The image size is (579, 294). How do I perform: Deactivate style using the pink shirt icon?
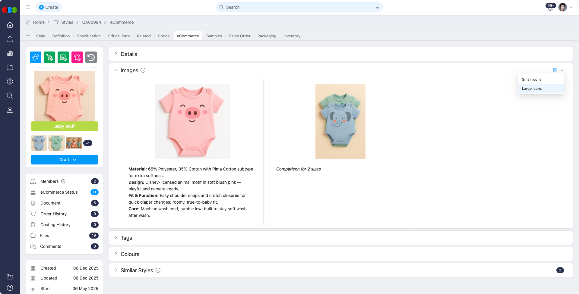point(77,57)
